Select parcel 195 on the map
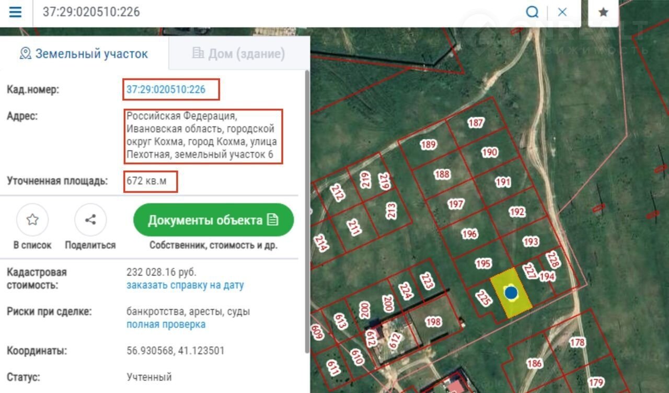The height and width of the screenshot is (393, 669). point(483,264)
